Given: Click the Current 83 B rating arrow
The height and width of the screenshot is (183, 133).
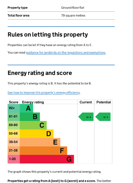Looking at the screenshot, I should pos(86,117).
